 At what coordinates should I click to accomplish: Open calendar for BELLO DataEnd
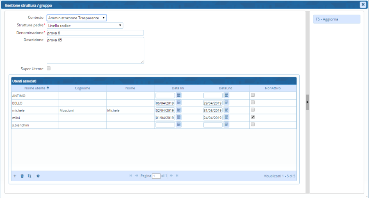[226, 102]
